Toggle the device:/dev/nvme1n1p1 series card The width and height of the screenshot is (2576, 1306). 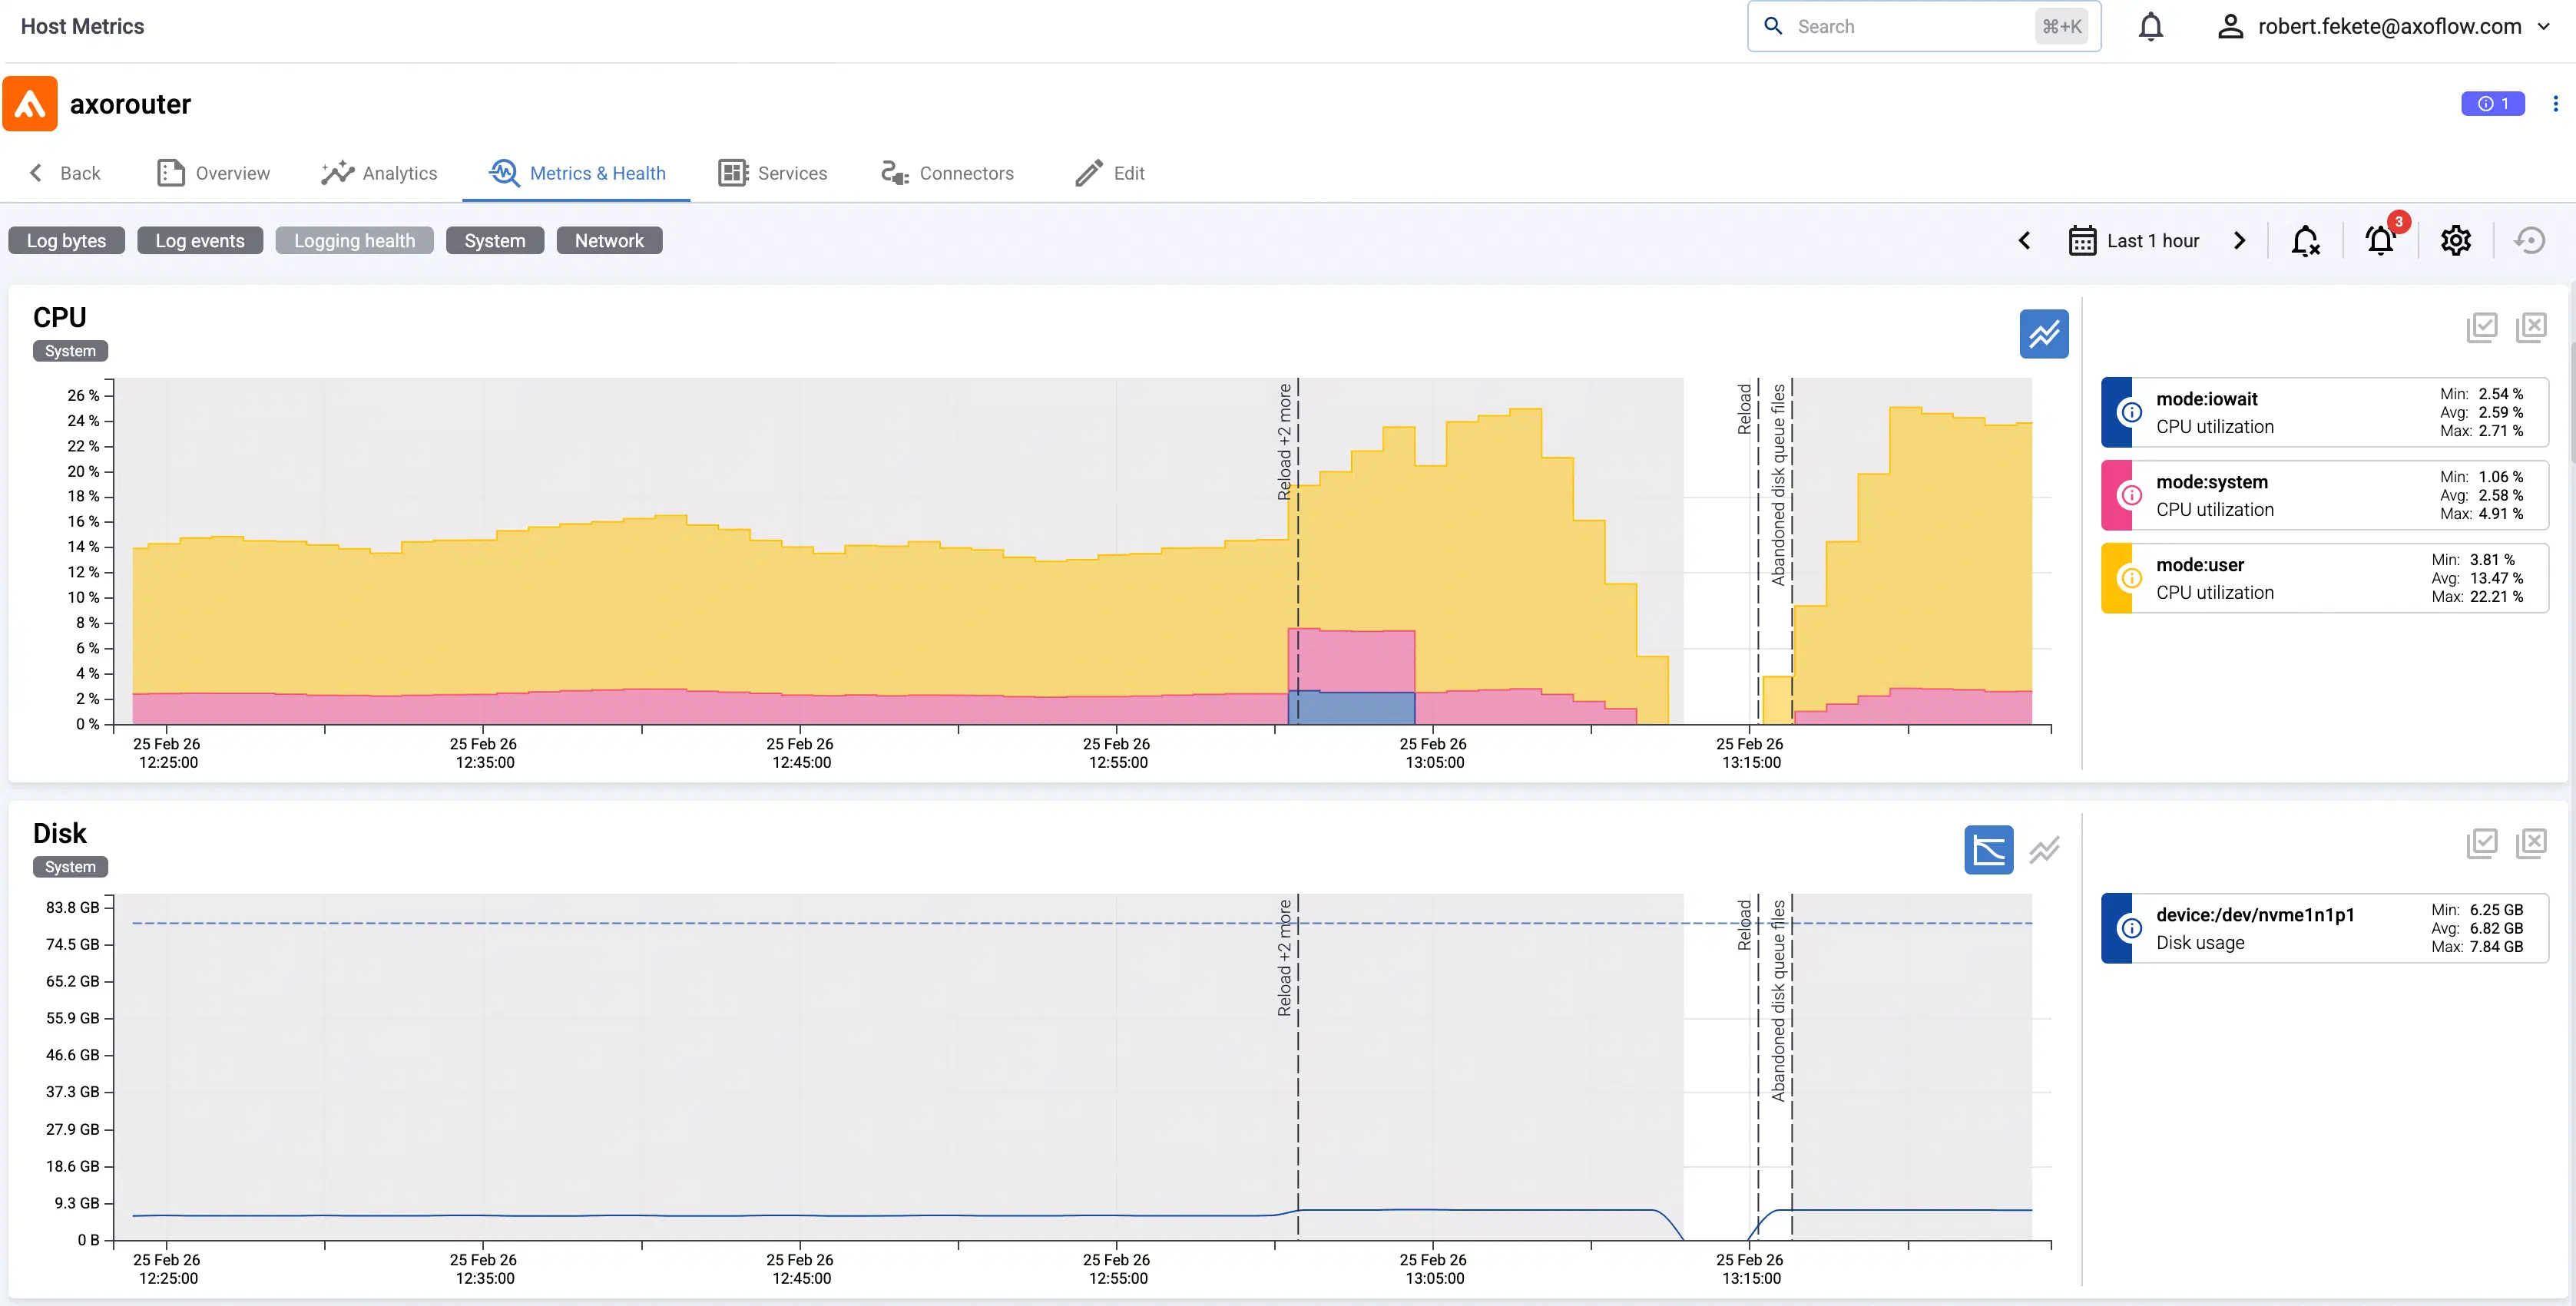click(x=2325, y=928)
